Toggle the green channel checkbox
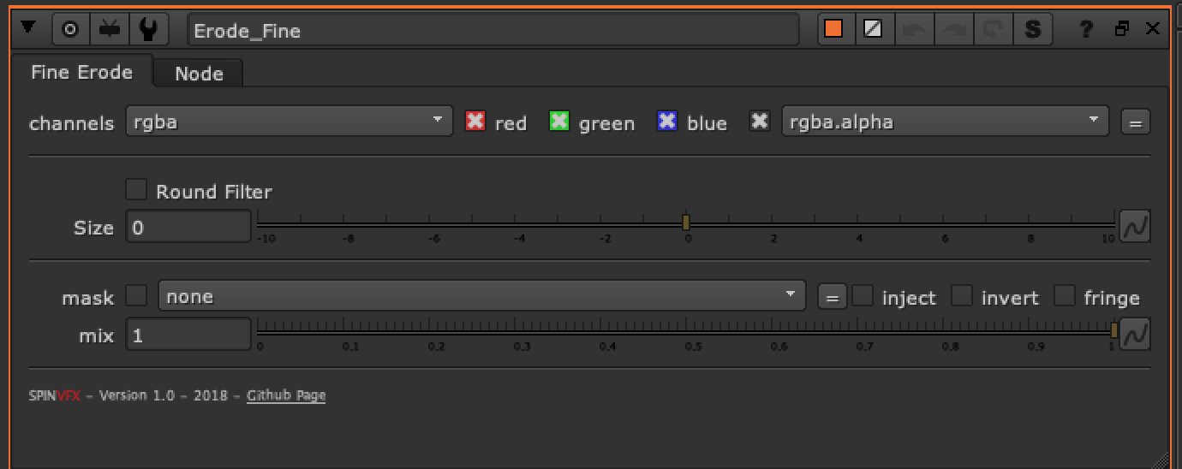This screenshot has height=469, width=1182. pyautogui.click(x=558, y=122)
